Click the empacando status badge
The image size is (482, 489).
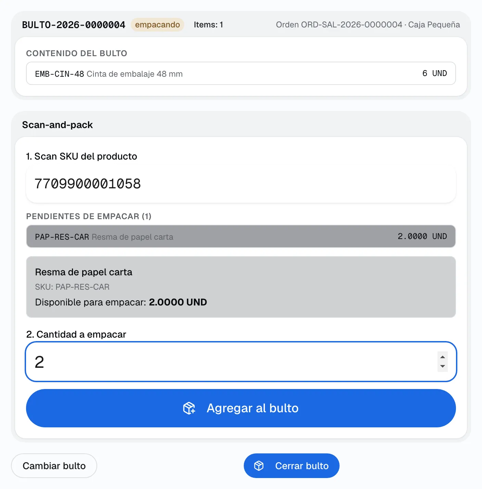coord(157,25)
